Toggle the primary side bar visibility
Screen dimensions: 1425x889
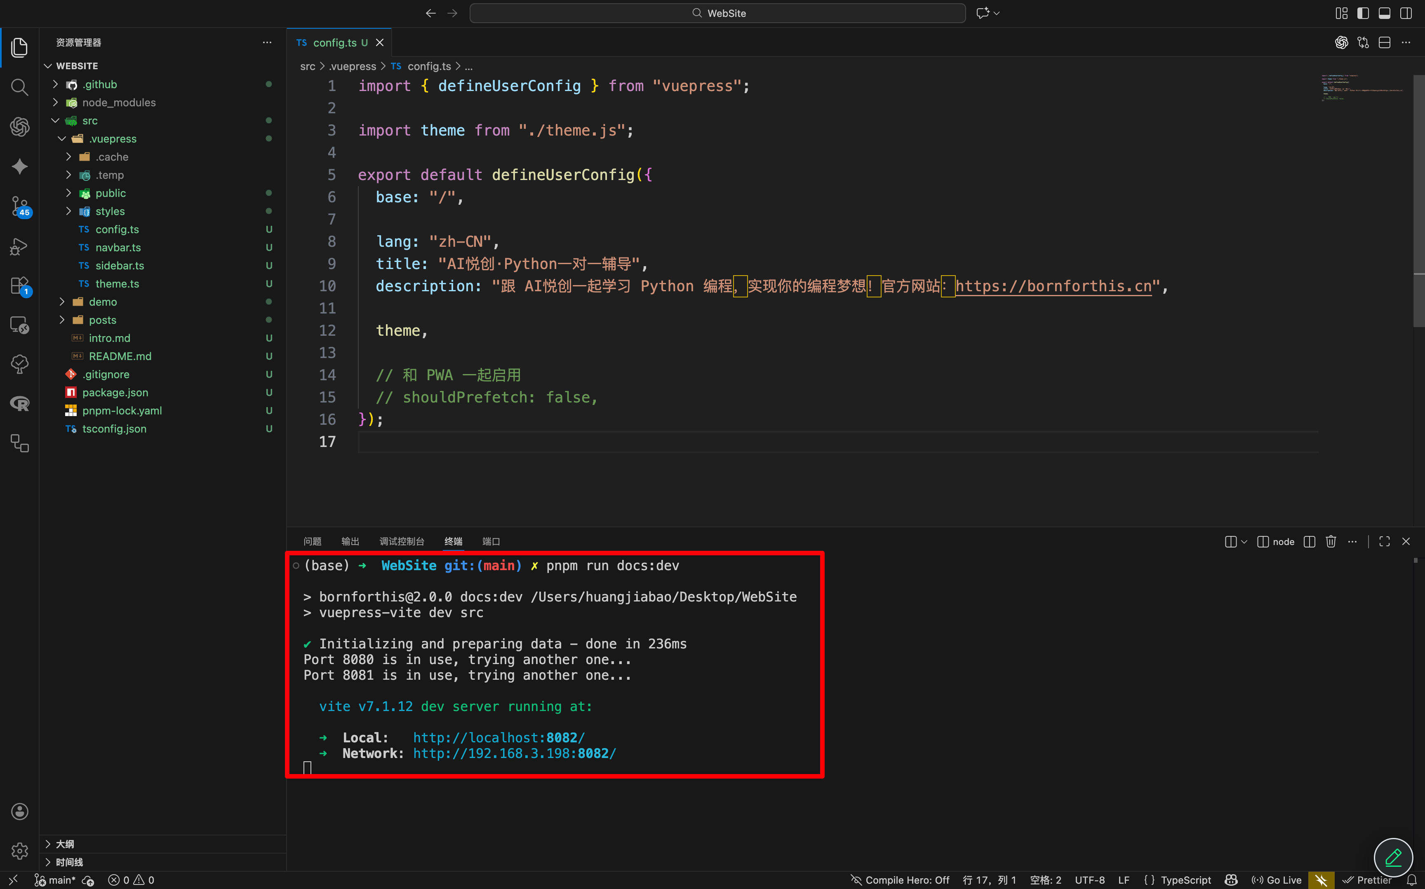click(1363, 13)
